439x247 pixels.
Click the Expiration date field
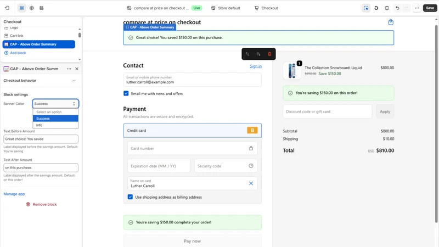tap(159, 166)
